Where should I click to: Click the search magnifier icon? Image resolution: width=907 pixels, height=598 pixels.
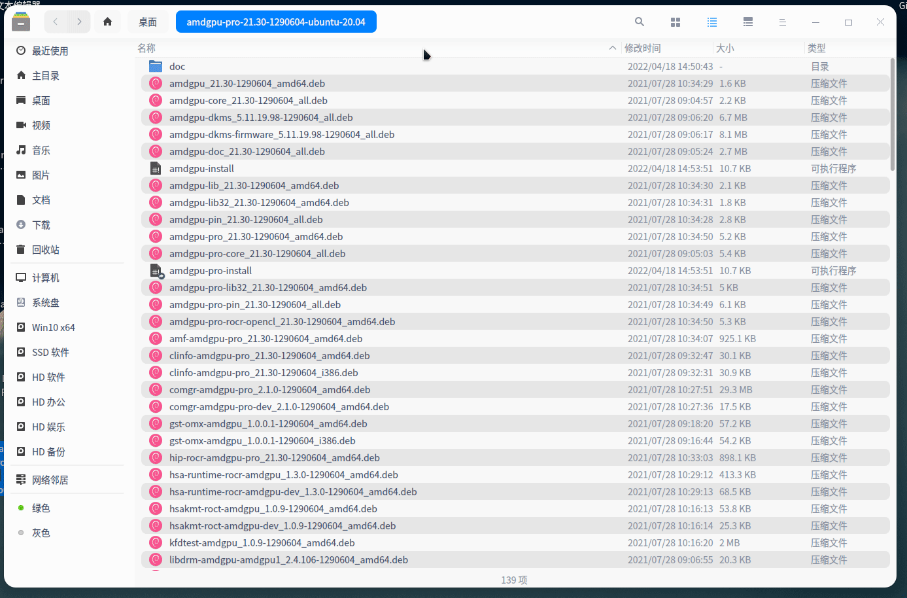pyautogui.click(x=640, y=22)
